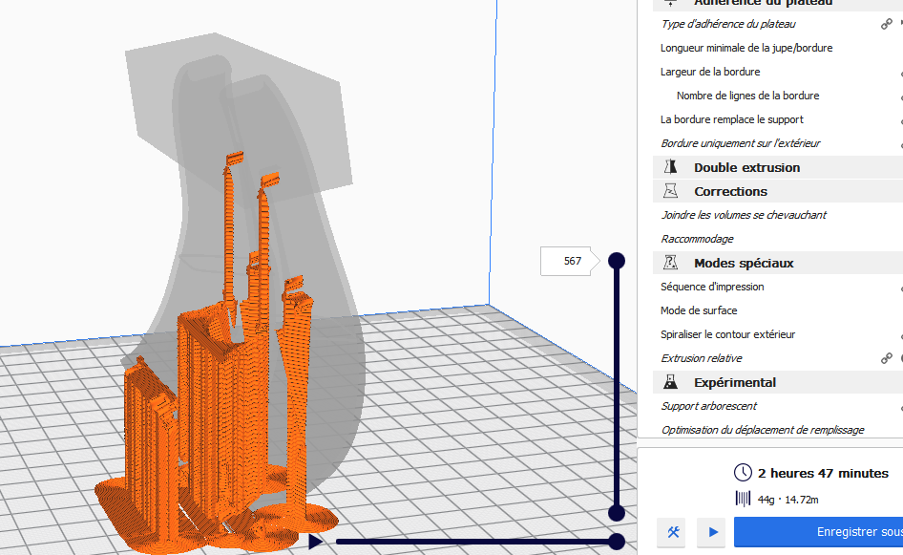Play the layer simulation at path slider
This screenshot has height=555, width=903.
coord(315,543)
